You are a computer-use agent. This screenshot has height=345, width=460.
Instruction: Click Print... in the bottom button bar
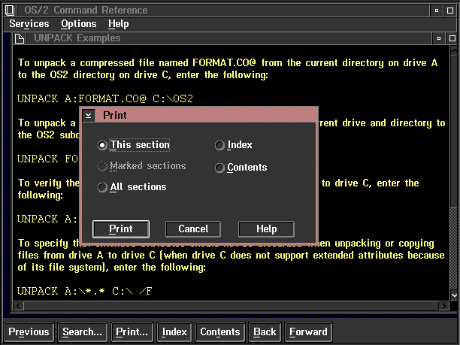tap(132, 332)
